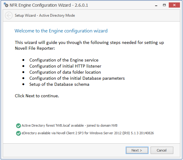Select the 'Configuration of data folder location' bullet
Screen dimensions: 183x160
coord(65,72)
